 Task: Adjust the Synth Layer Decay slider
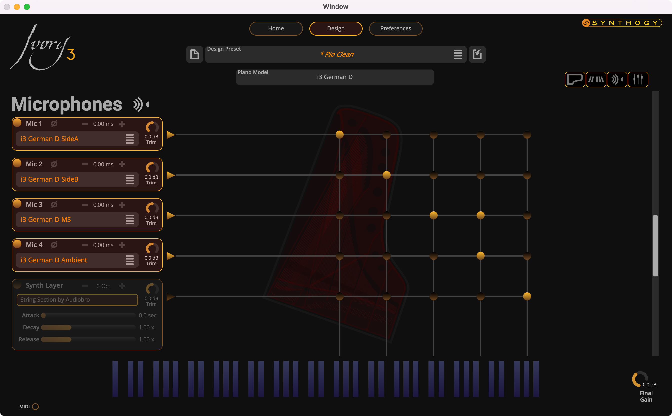(x=88, y=327)
